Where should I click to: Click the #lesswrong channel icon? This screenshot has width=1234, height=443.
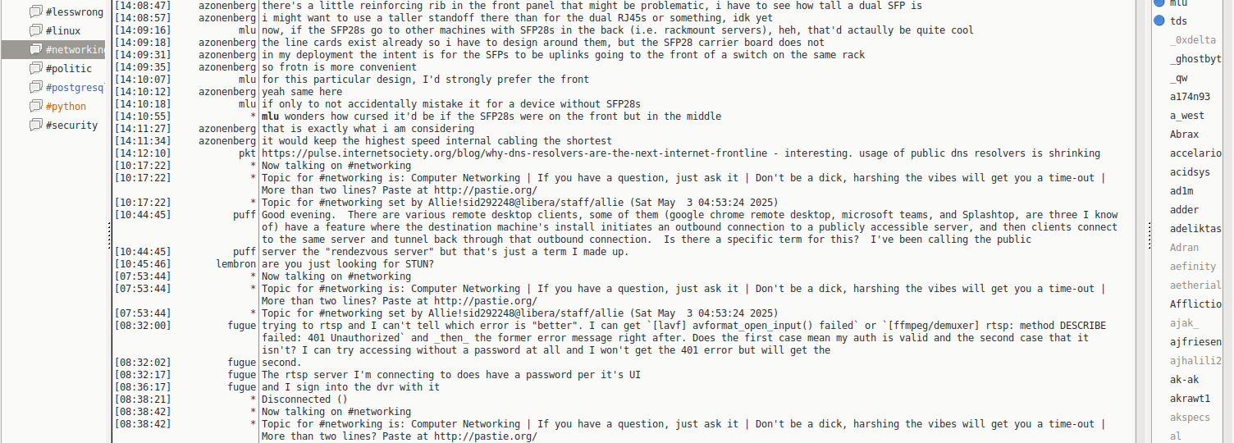[35, 11]
